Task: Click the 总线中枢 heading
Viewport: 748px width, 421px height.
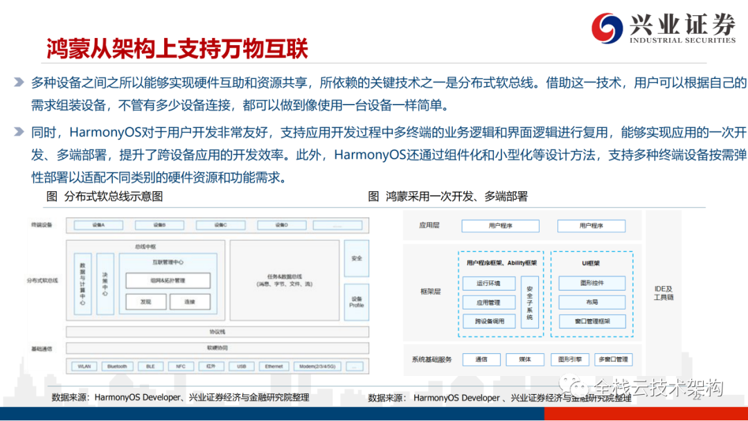Action: (145, 247)
